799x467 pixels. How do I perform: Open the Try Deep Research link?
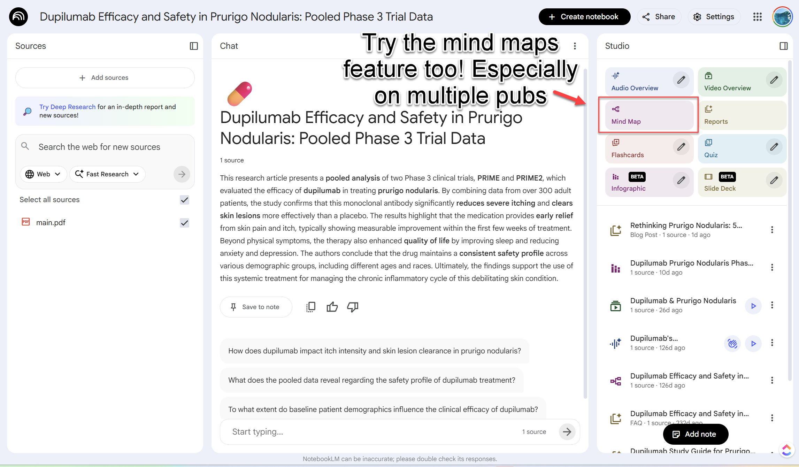click(67, 107)
